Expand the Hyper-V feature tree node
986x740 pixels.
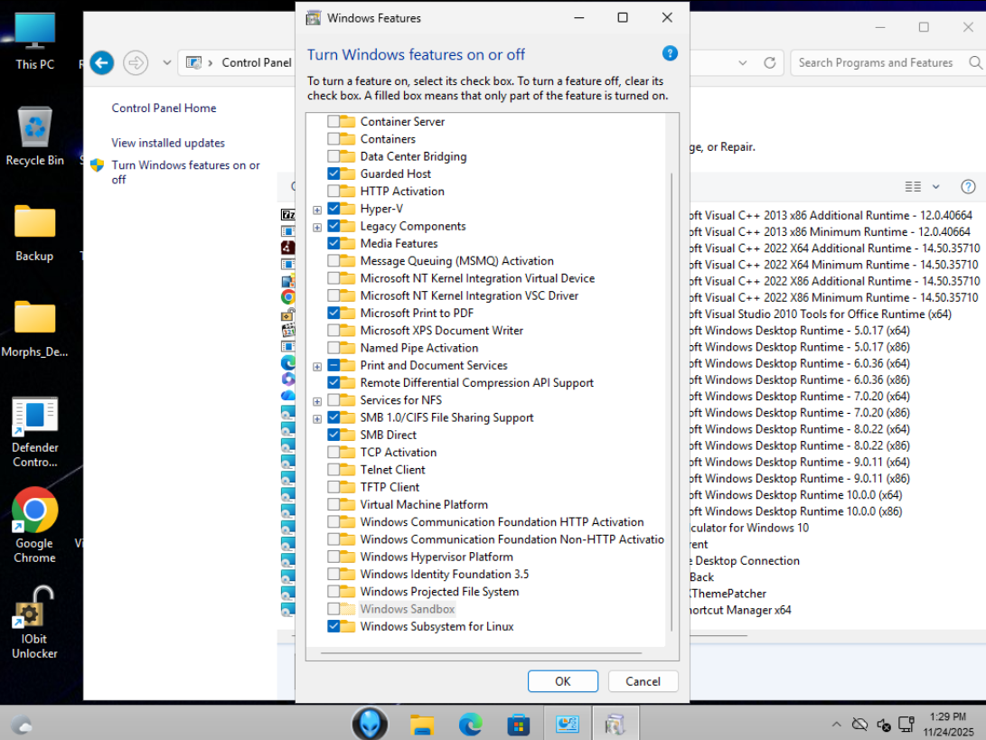point(317,210)
